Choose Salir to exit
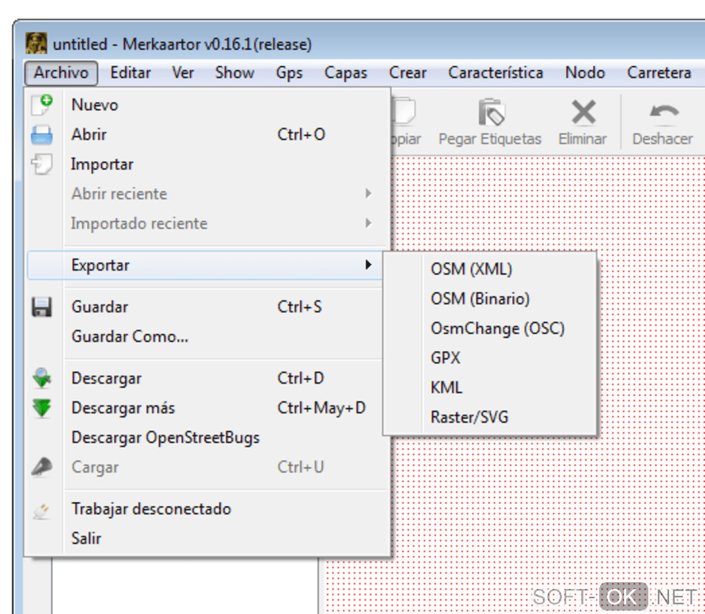 [x=207, y=539]
